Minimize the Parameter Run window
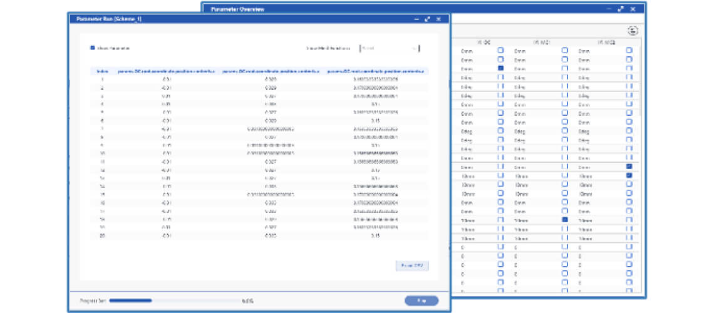The height and width of the screenshot is (313, 714). [x=416, y=19]
